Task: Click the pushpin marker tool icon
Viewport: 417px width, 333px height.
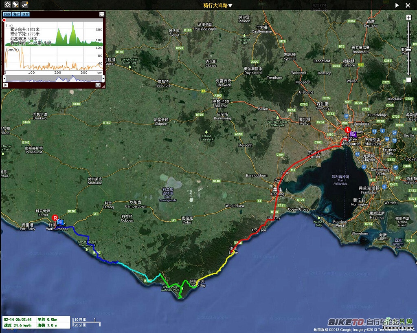Action: pos(15,5)
